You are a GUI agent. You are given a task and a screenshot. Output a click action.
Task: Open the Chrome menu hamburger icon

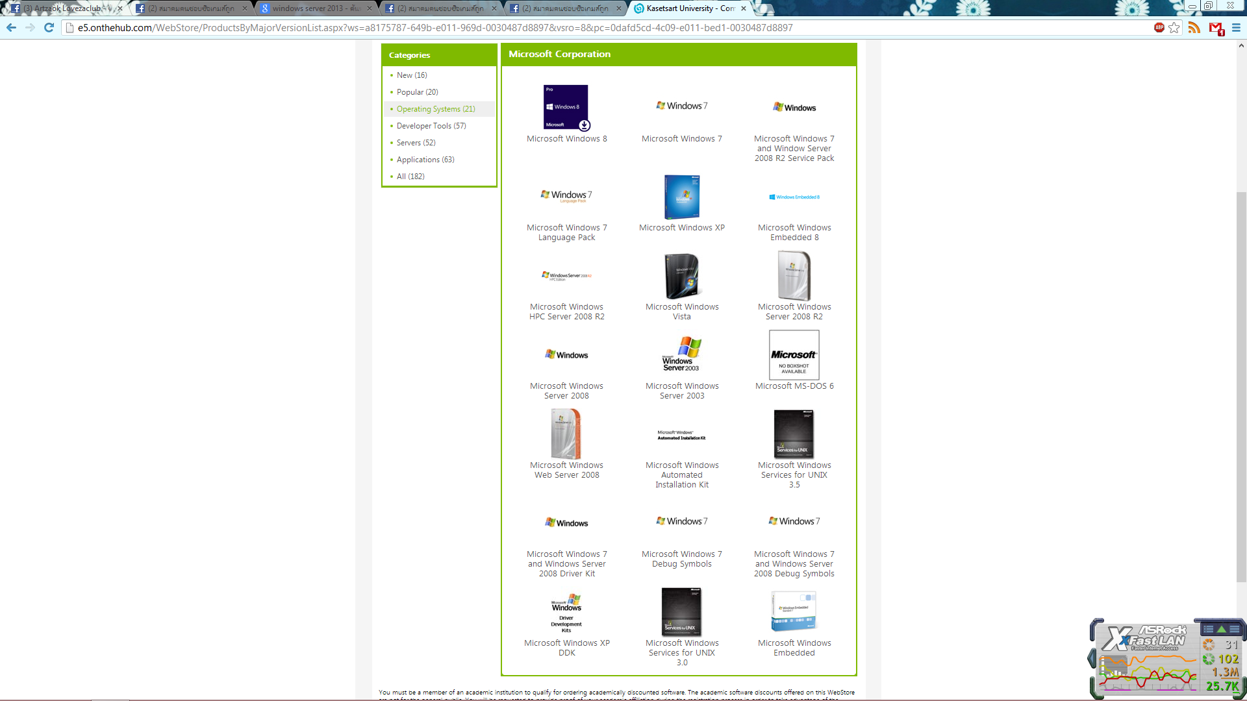pyautogui.click(x=1236, y=27)
